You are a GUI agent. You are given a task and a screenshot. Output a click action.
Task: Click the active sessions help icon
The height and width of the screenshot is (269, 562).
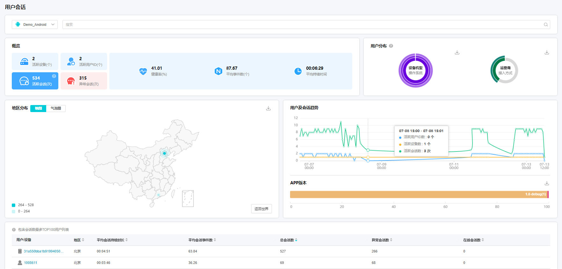[x=54, y=76]
